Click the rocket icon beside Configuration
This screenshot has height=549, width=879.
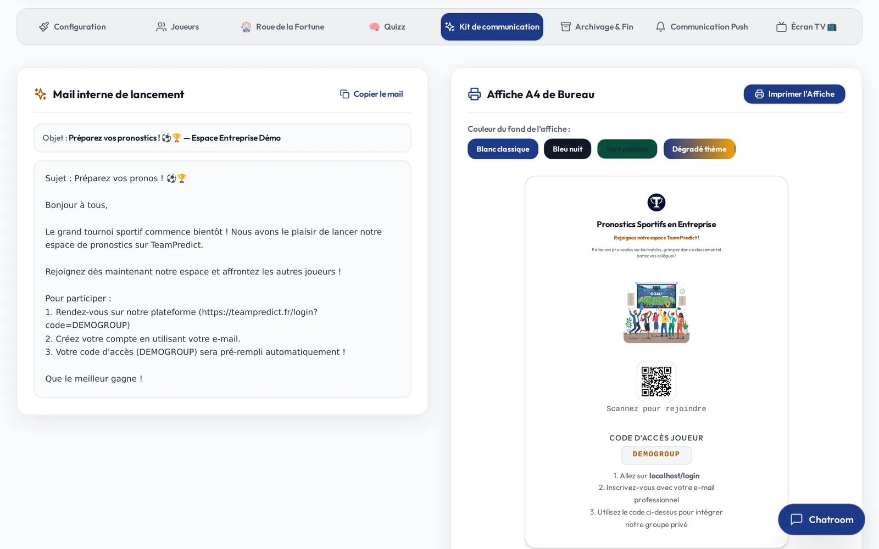tap(44, 27)
